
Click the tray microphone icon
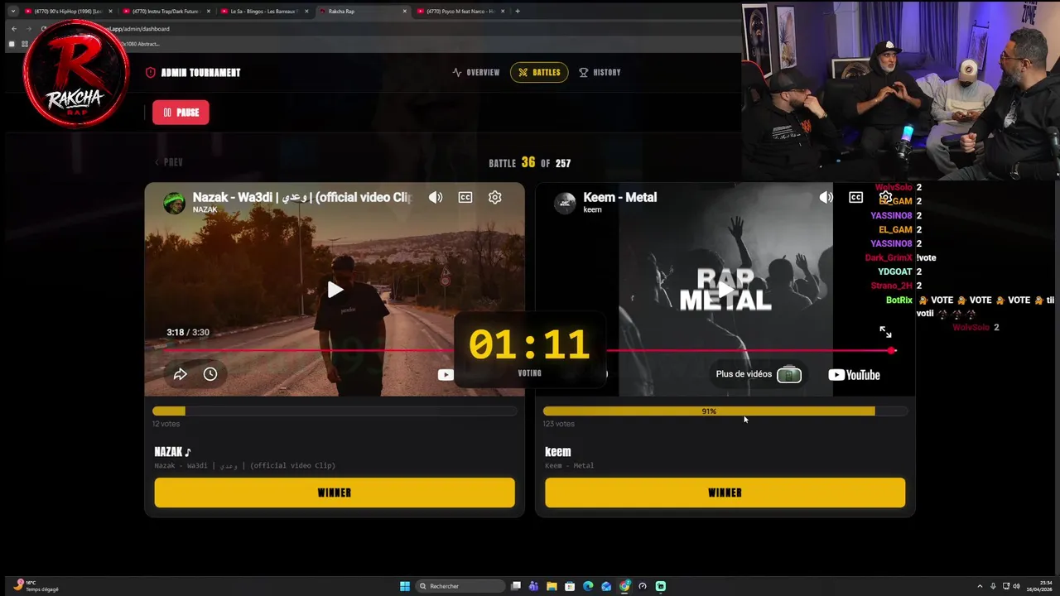point(993,586)
